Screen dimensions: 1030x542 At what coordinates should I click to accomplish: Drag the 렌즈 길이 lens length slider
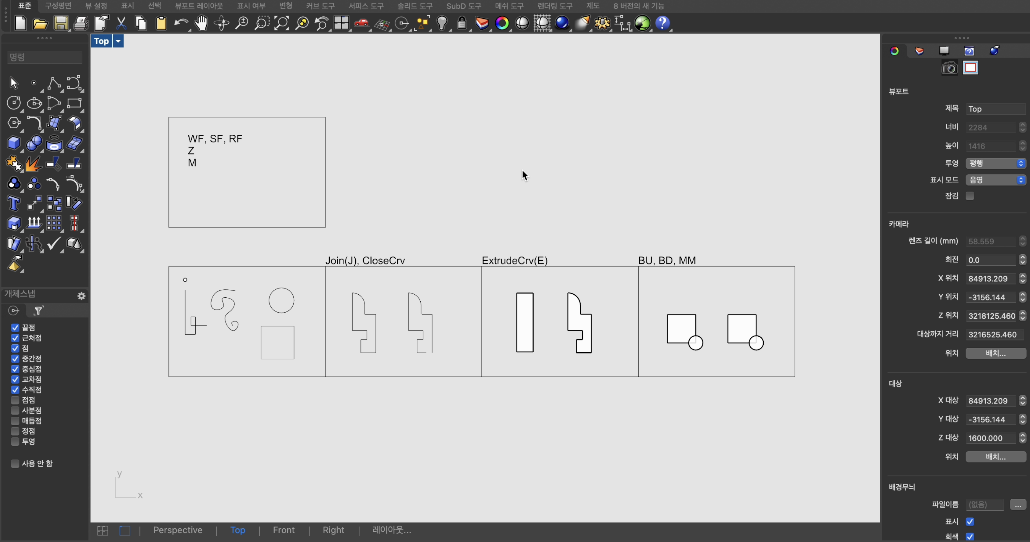pyautogui.click(x=1022, y=241)
